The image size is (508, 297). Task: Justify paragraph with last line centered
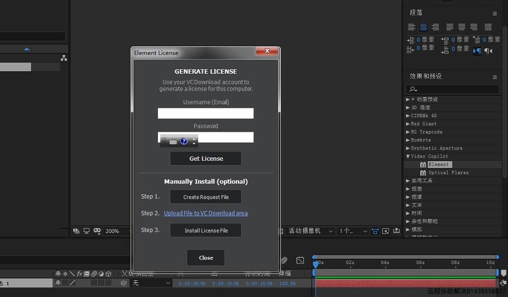[x=462, y=27]
